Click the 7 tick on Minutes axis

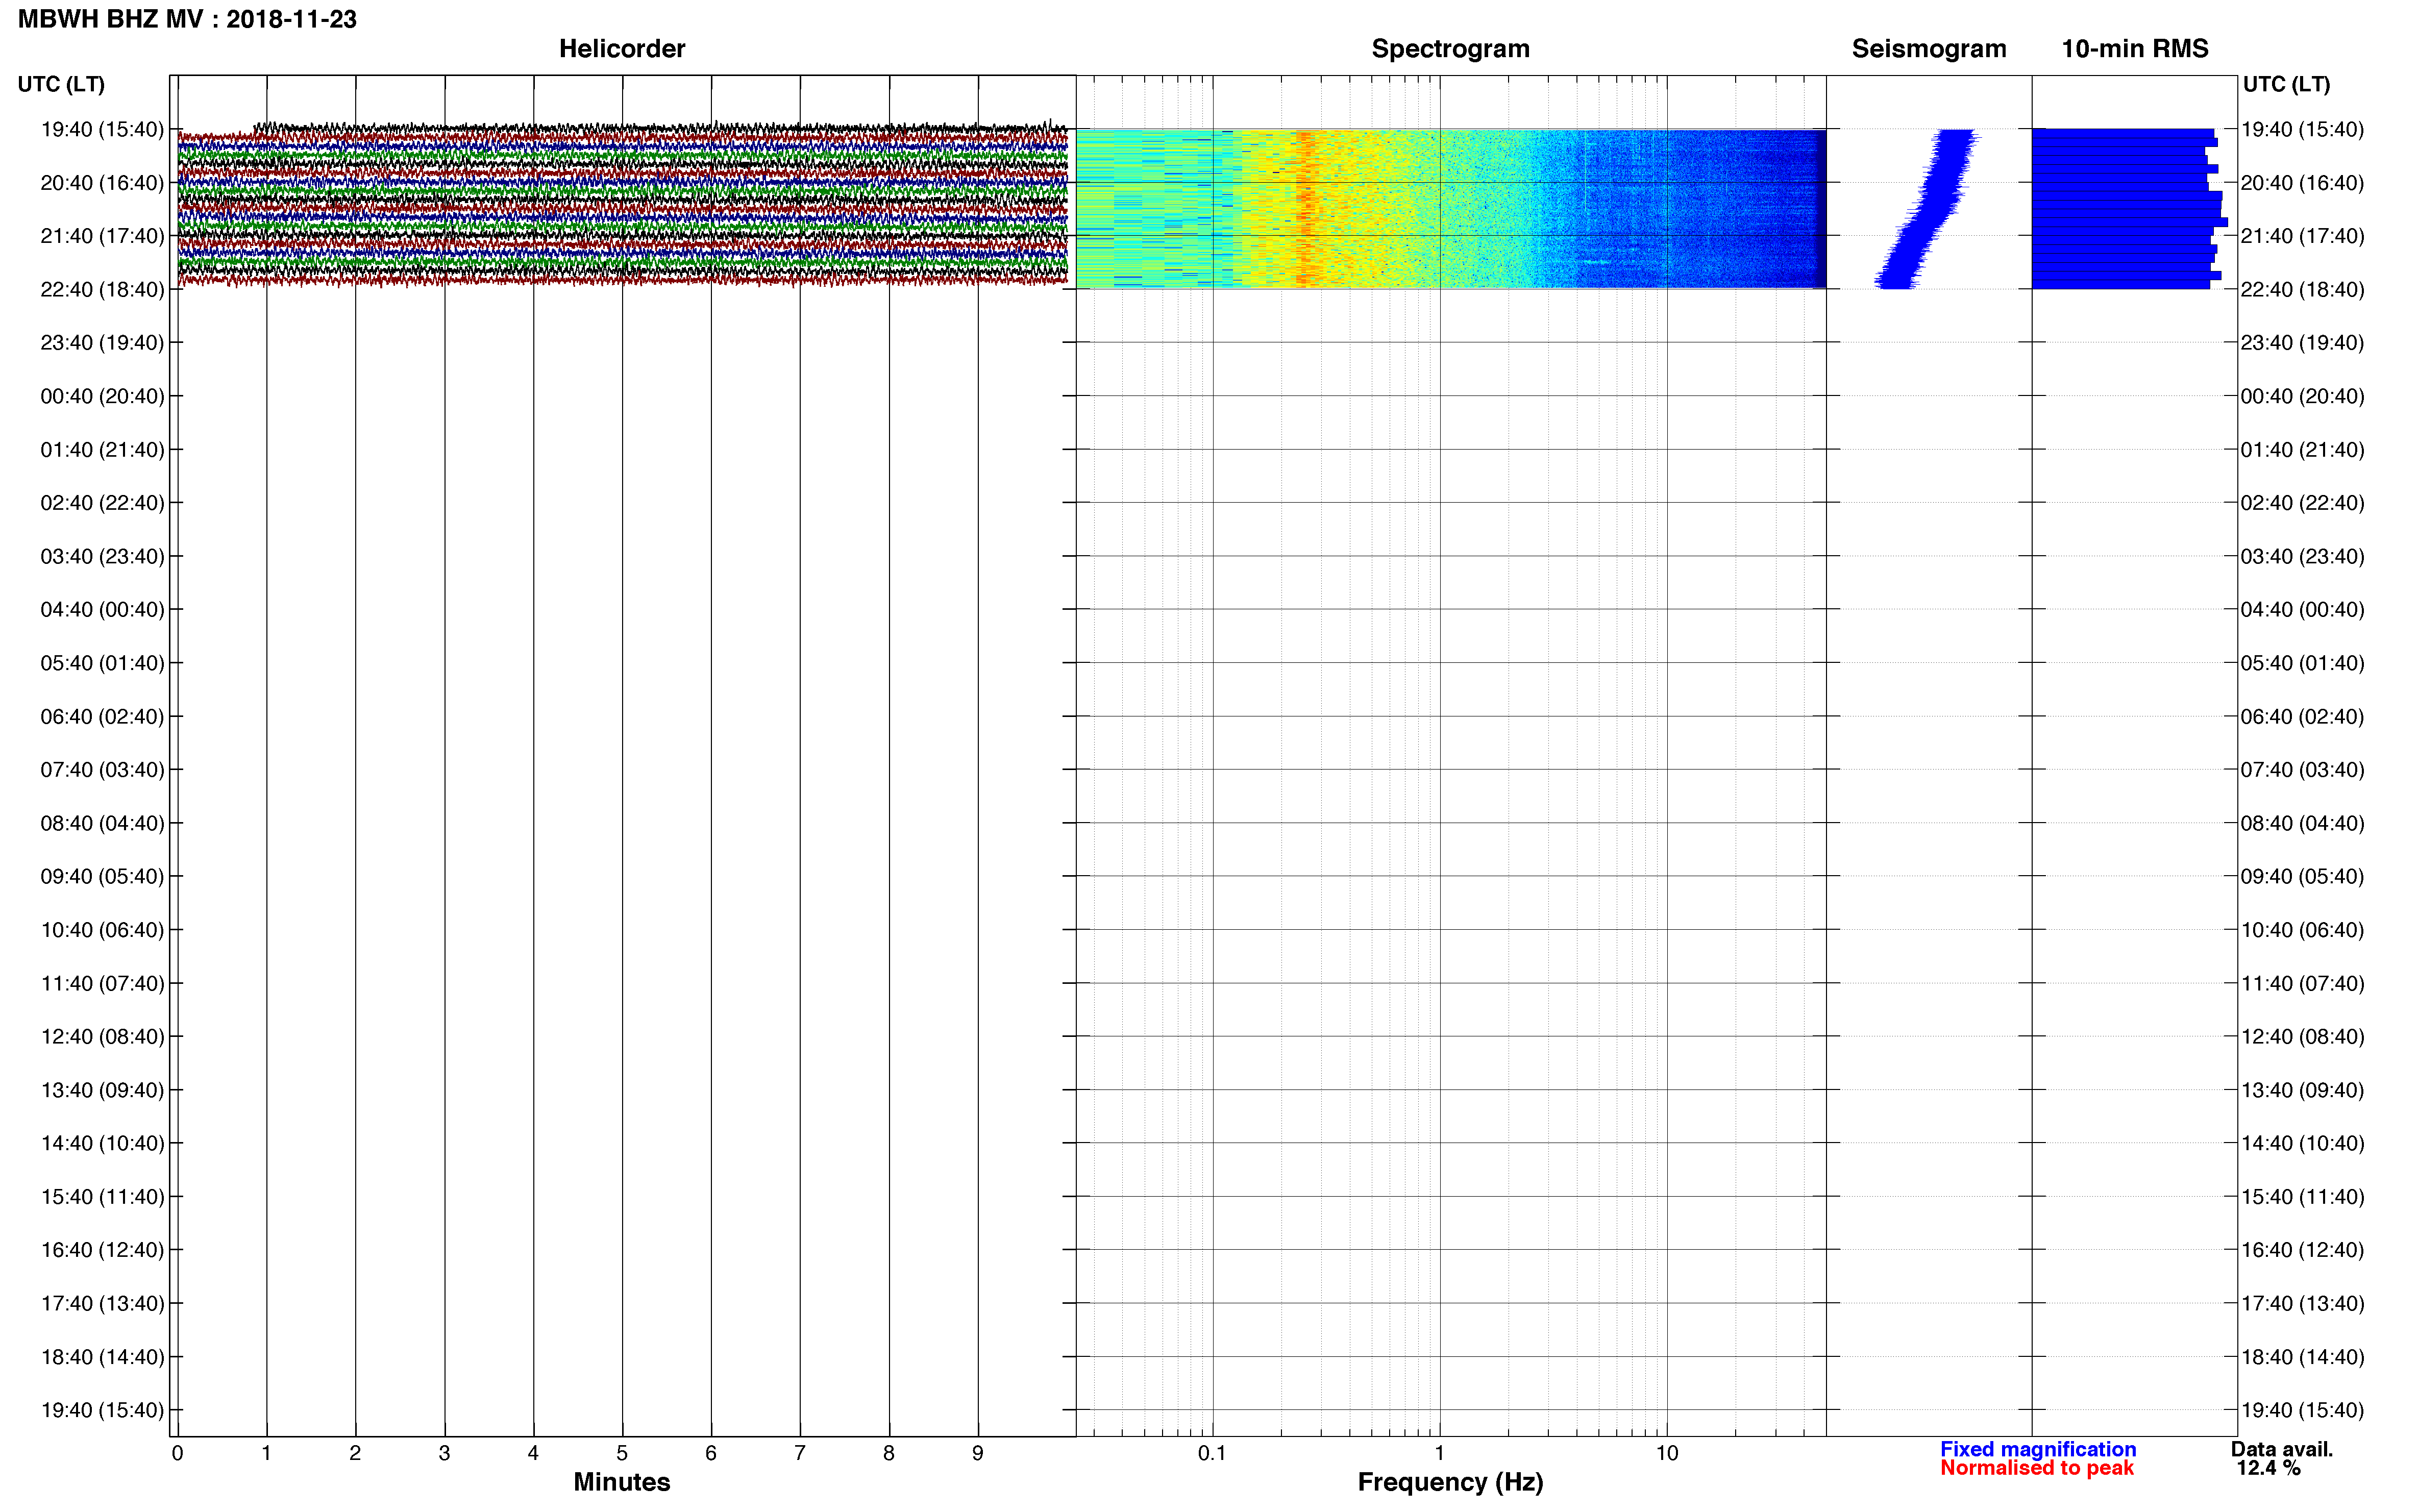pyautogui.click(x=800, y=1454)
